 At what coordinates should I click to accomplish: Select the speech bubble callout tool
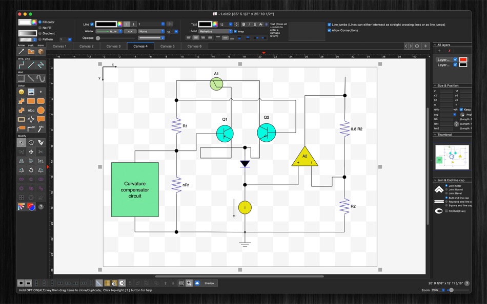[40, 119]
